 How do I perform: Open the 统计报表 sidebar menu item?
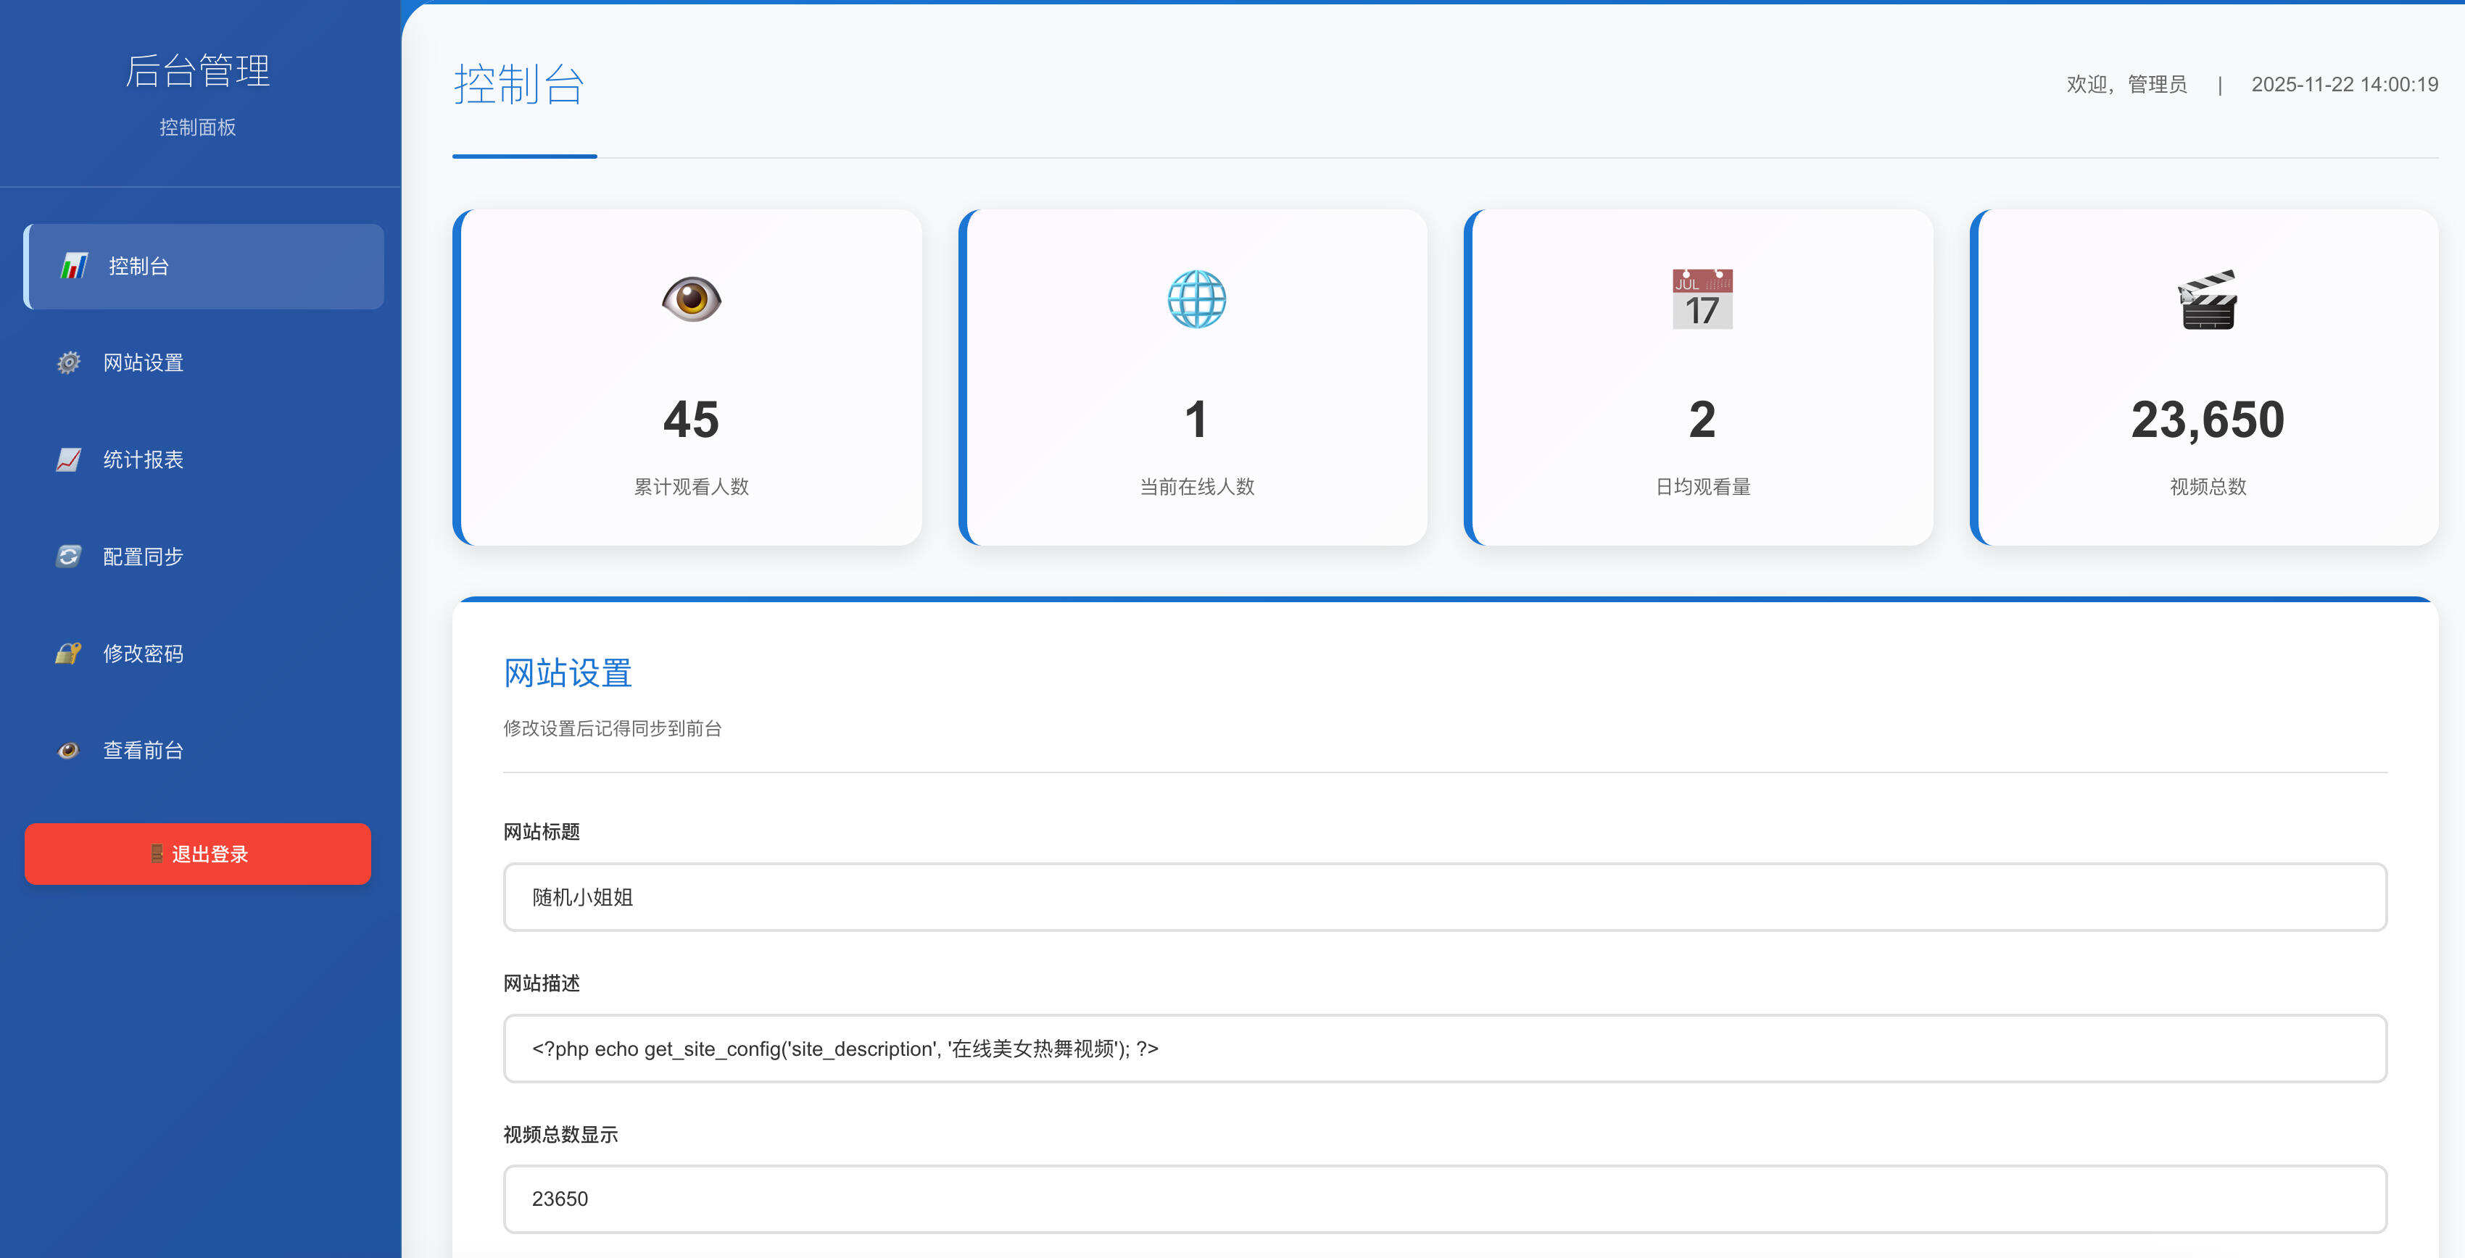pyautogui.click(x=144, y=459)
